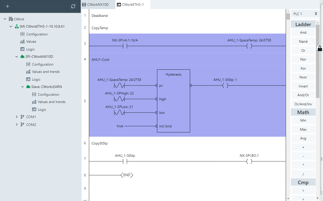Collapse the CWork root tree node

pos(4,19)
